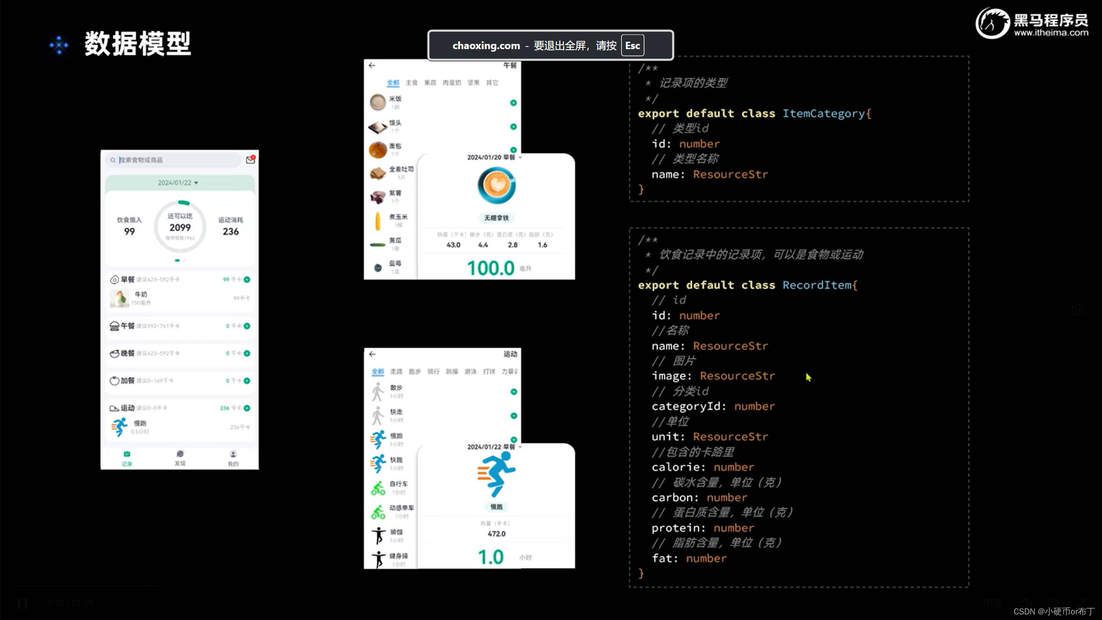The height and width of the screenshot is (620, 1102).
Task: Click green add button next to 散步
Action: [514, 392]
